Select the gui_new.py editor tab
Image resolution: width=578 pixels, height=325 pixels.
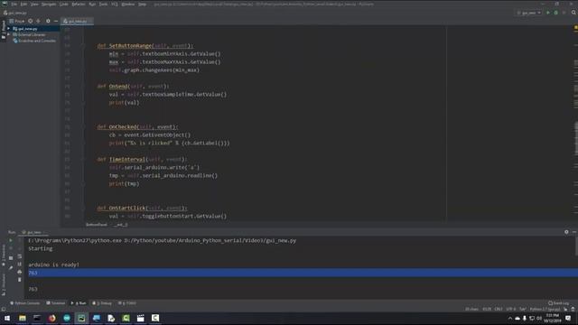tap(76, 22)
